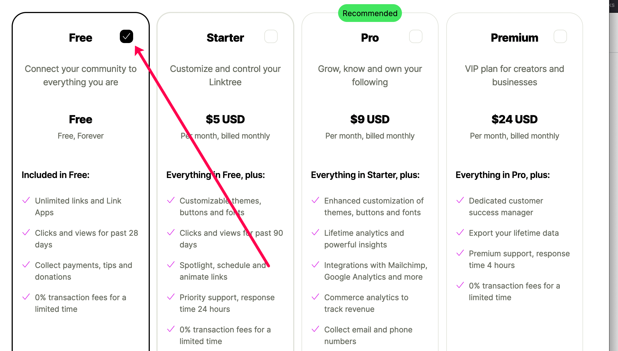Click the $5 USD Starter price
Viewport: 618px width, 351px height.
coord(225,119)
